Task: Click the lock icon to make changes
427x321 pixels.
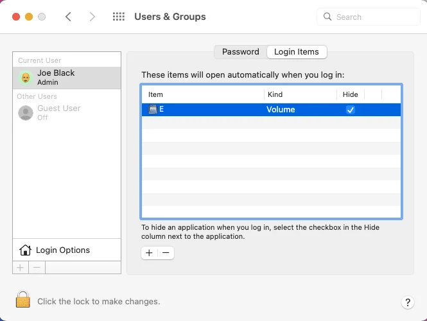Action: [23, 300]
